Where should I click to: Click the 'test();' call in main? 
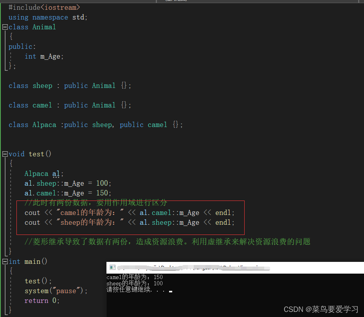tap(38, 281)
